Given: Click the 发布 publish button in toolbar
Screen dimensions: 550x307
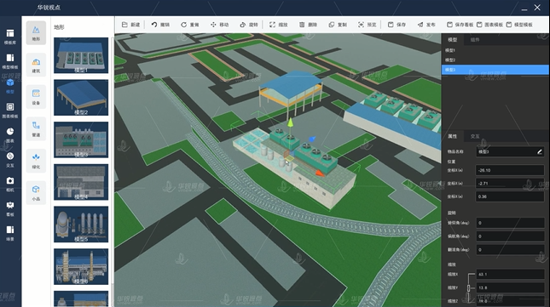Looking at the screenshot, I should (426, 25).
